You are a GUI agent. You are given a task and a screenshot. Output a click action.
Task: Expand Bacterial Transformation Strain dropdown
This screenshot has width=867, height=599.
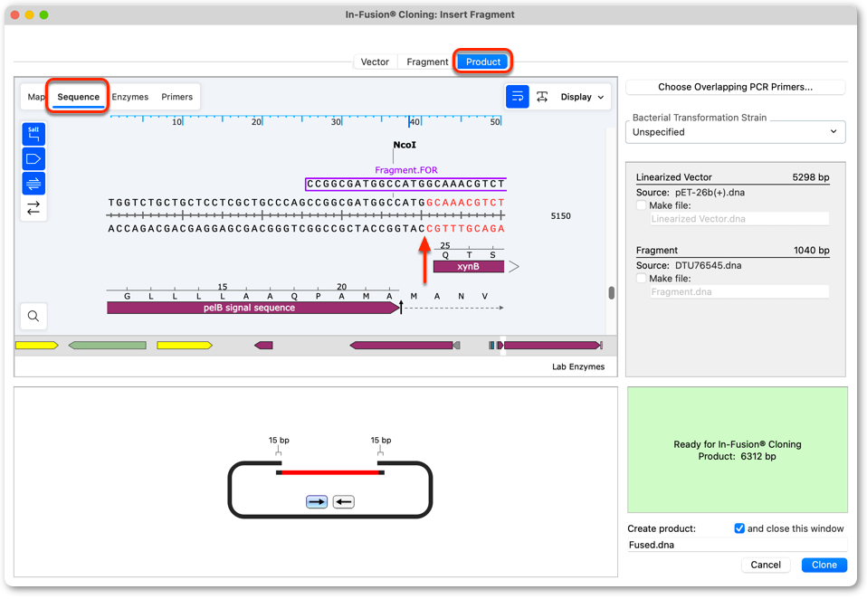(736, 132)
